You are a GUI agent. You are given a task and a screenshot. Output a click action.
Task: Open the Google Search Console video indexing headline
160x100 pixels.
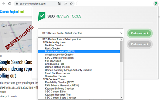pyautogui.click(x=16, y=69)
